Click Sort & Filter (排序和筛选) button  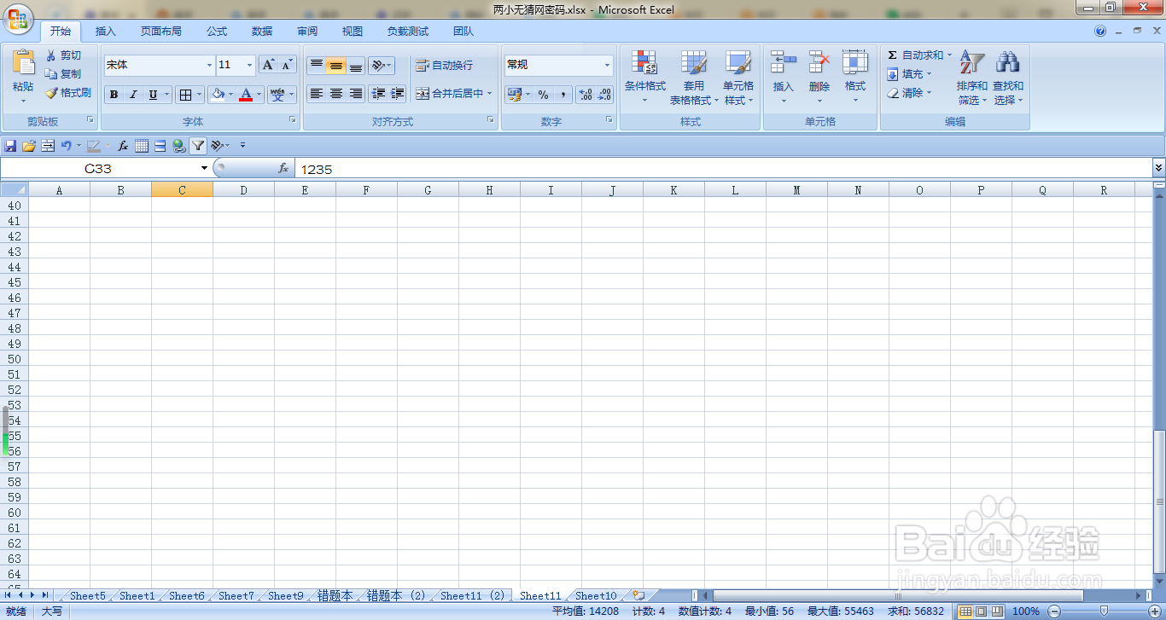pos(971,77)
